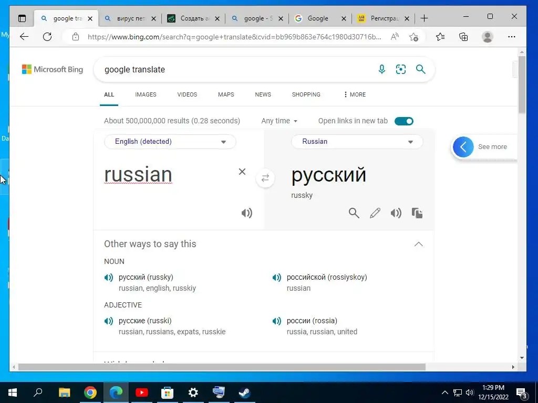Open the Windows Start menu
This screenshot has height=403, width=538.
(x=13, y=393)
